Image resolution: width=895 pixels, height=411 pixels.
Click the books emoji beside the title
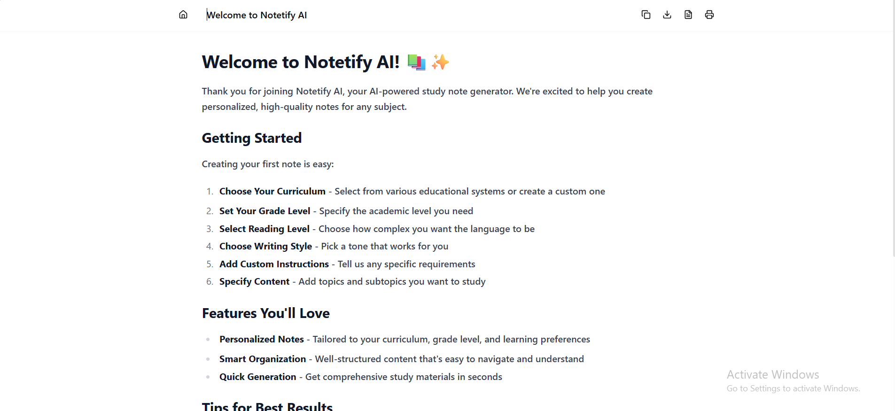[415, 62]
